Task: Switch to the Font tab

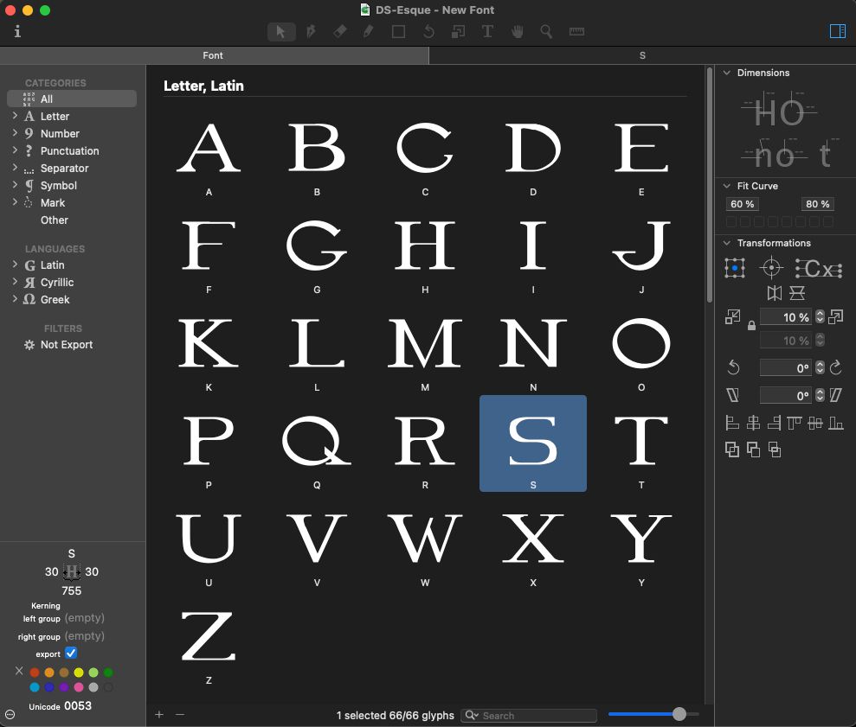Action: pos(214,55)
